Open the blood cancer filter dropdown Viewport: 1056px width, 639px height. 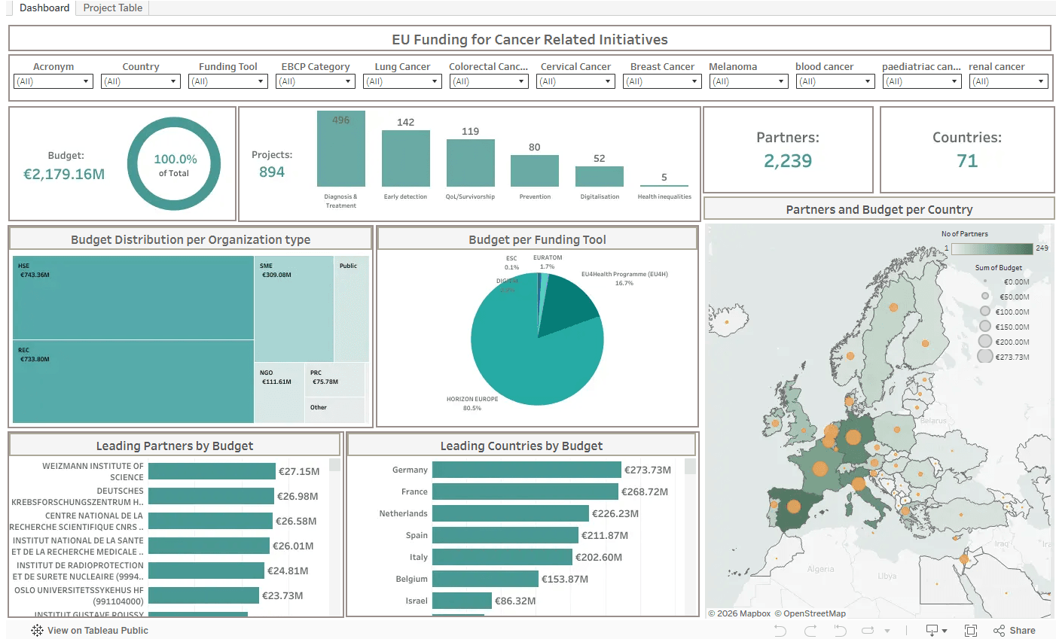click(835, 81)
